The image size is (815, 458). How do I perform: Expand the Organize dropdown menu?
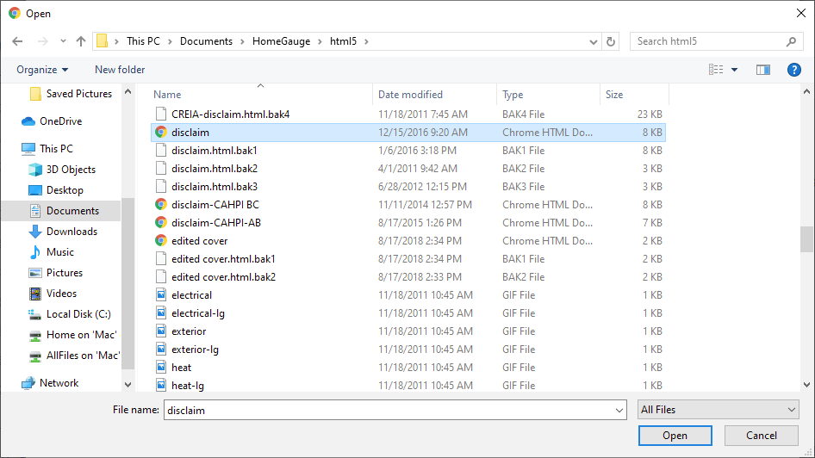click(41, 70)
